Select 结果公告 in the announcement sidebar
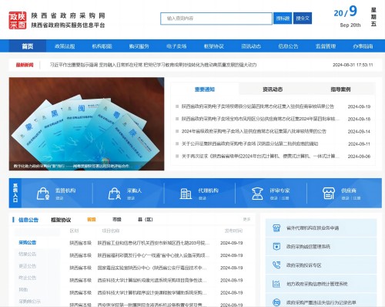385x307 pixels. tap(27, 254)
